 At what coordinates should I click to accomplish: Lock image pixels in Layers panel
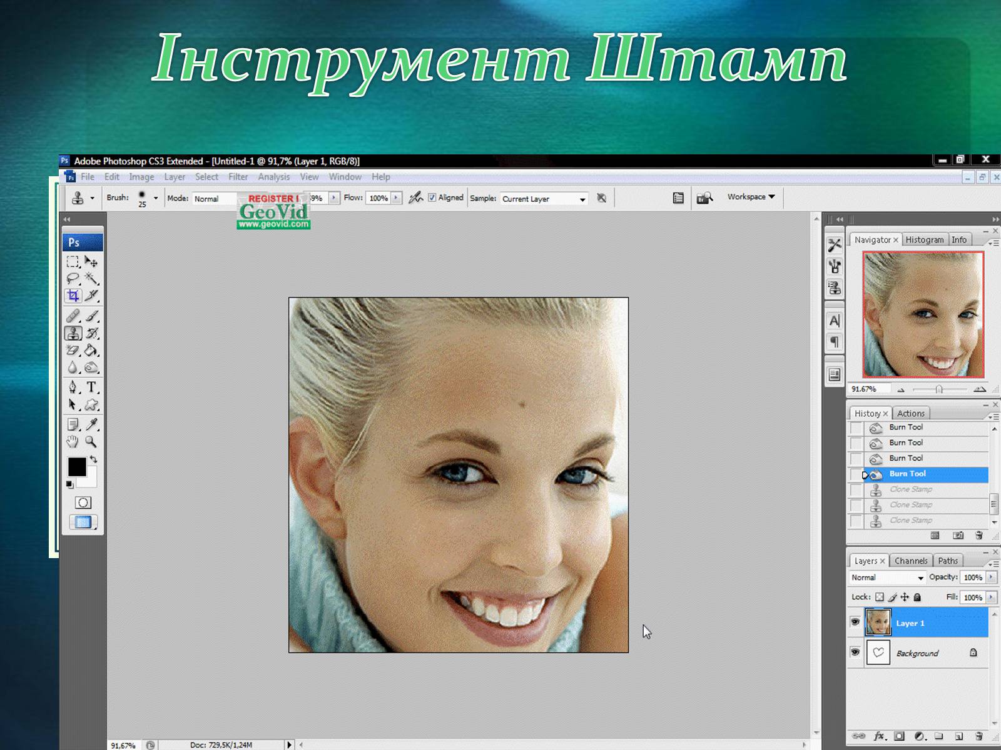[x=893, y=597]
